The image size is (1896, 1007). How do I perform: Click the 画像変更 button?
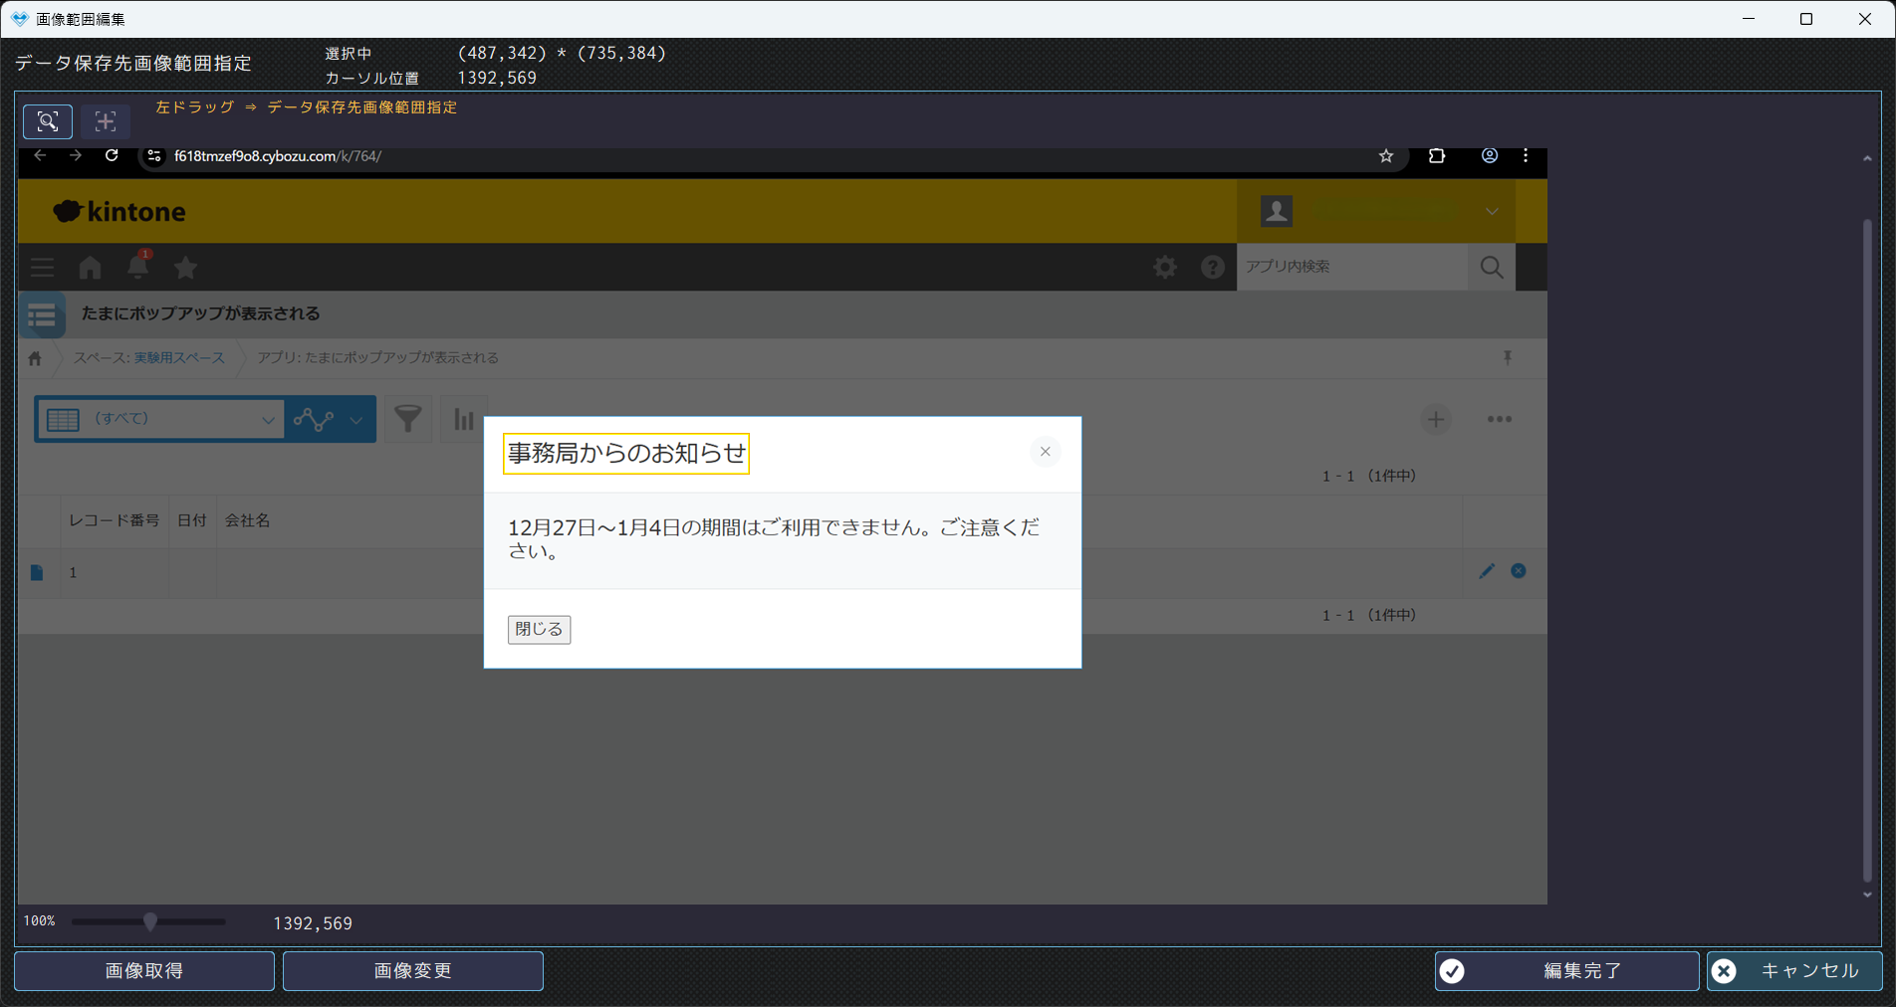click(413, 970)
